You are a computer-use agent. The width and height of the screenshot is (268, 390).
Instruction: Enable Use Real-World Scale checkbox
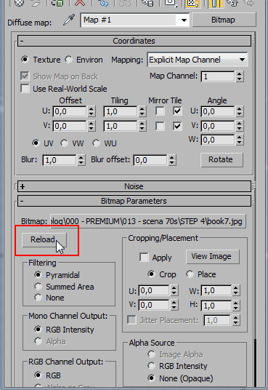[x=25, y=89]
